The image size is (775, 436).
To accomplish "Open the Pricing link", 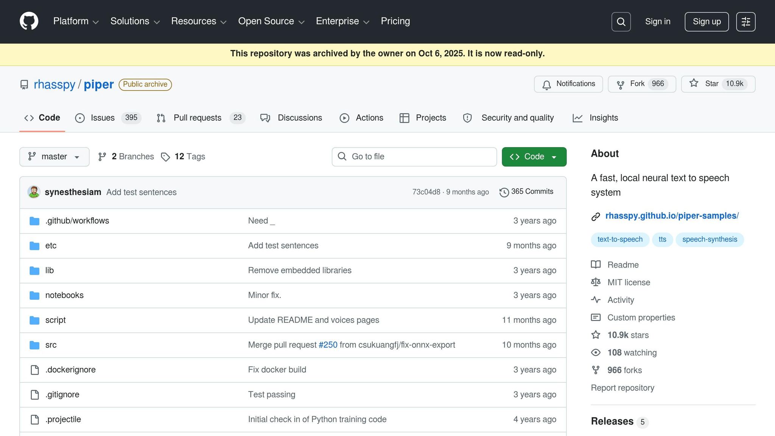I will [x=395, y=21].
